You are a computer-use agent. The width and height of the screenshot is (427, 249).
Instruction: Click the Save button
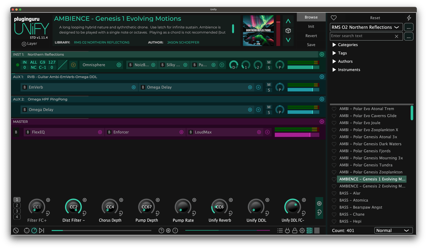pyautogui.click(x=311, y=45)
